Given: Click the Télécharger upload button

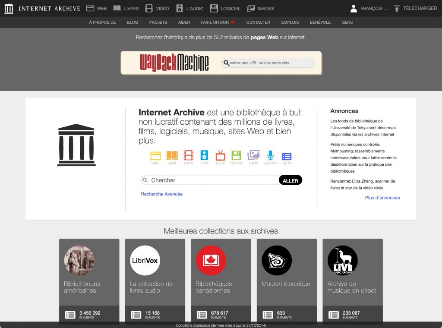Looking at the screenshot, I should 415,8.
